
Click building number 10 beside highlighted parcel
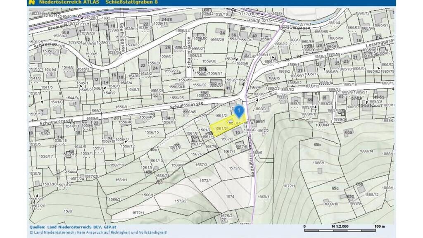237,133
